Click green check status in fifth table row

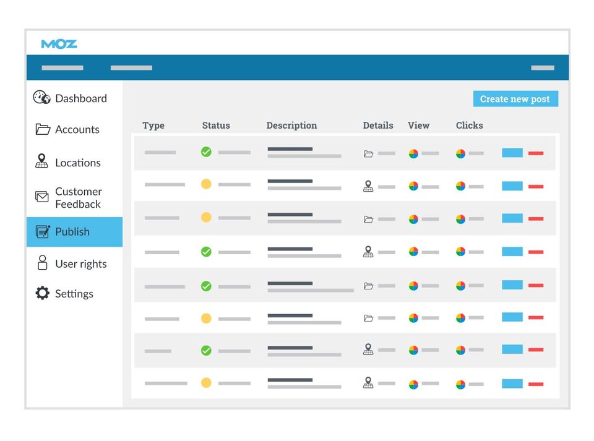pyautogui.click(x=206, y=286)
